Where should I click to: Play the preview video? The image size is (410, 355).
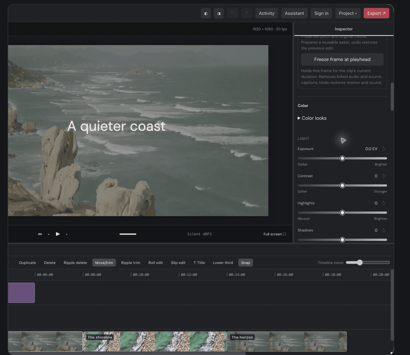(58, 234)
